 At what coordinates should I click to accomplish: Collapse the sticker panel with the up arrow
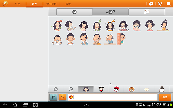(x=110, y=84)
